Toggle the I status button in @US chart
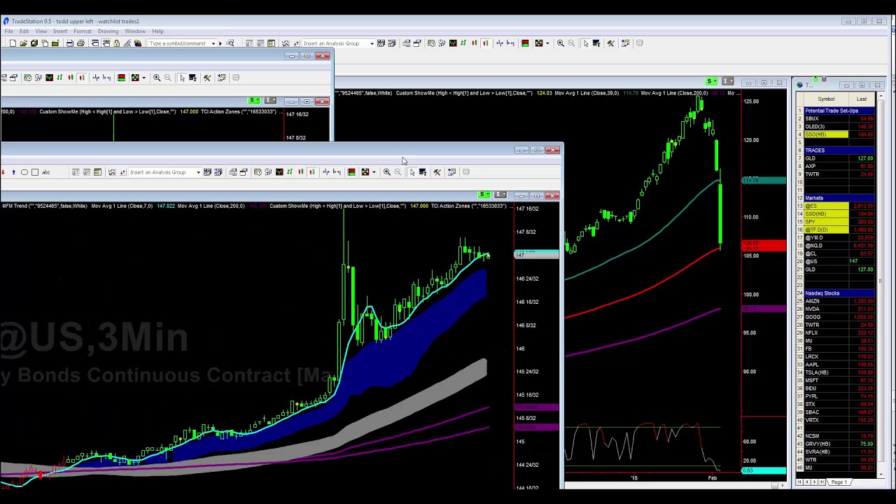Image resolution: width=896 pixels, height=504 pixels. (500, 195)
